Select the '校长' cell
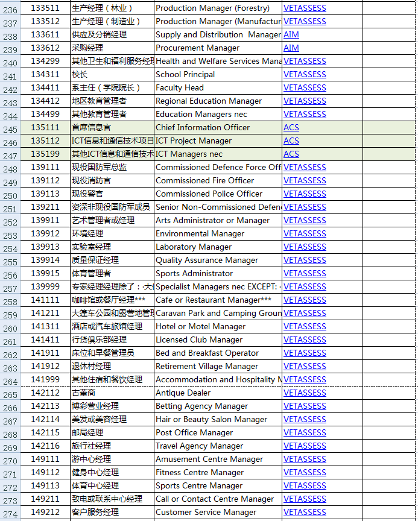The height and width of the screenshot is (521, 418). [x=112, y=74]
